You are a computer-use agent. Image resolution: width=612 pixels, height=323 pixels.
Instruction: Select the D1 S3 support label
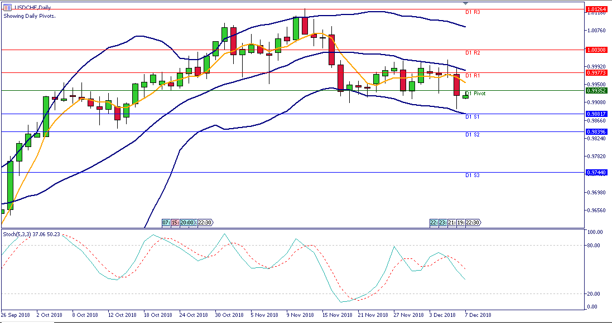473,175
